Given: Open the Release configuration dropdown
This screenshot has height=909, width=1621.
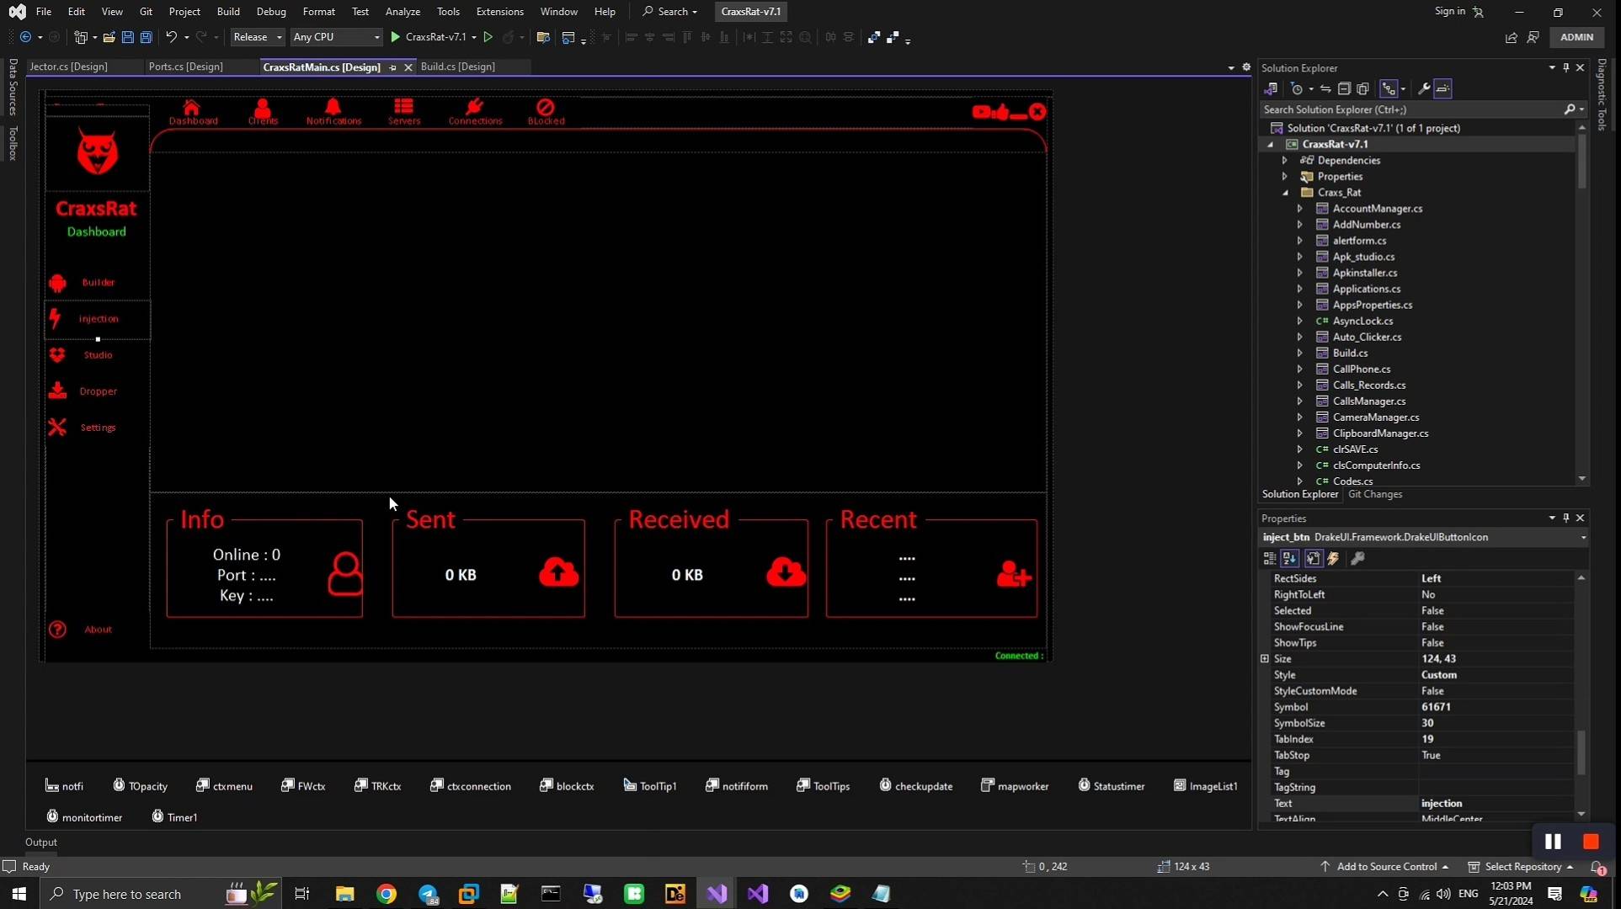Looking at the screenshot, I should pos(258,37).
